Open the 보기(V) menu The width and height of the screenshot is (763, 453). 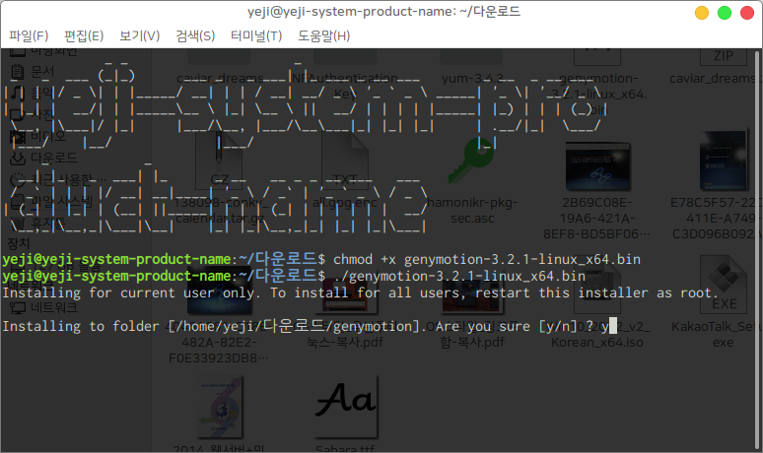(x=139, y=36)
